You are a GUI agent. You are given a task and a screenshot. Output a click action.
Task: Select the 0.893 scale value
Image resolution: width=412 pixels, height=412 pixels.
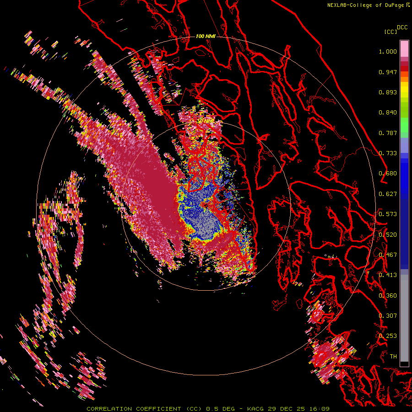pyautogui.click(x=388, y=92)
